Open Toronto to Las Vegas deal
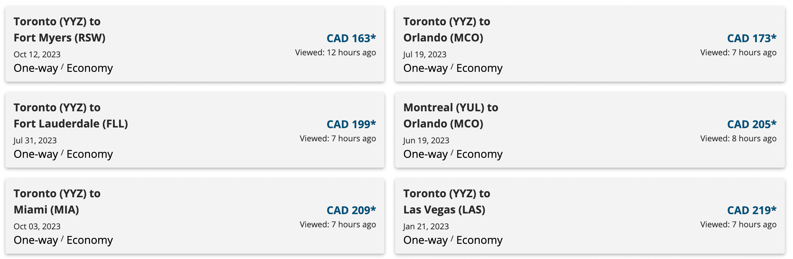 589,216
